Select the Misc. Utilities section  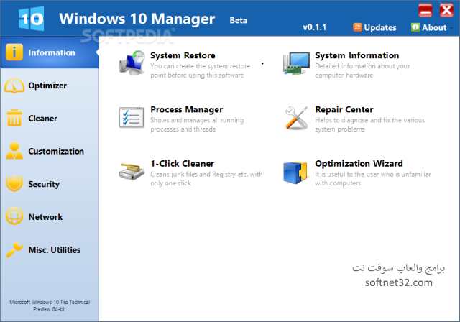(x=50, y=249)
